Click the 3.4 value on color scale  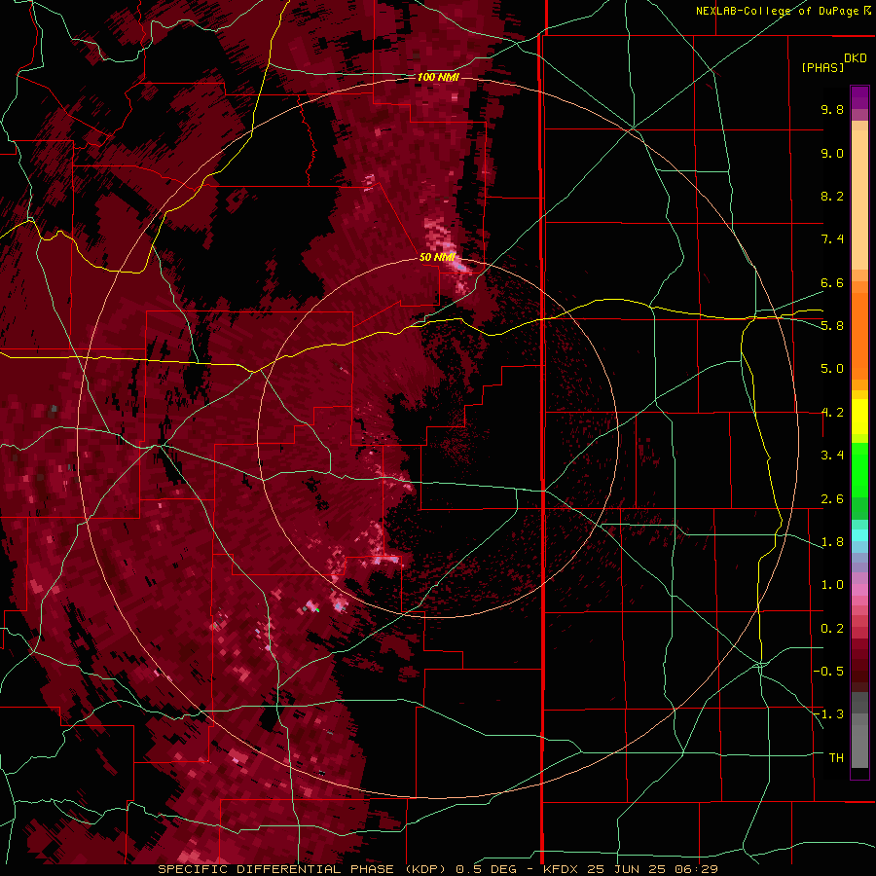point(832,456)
